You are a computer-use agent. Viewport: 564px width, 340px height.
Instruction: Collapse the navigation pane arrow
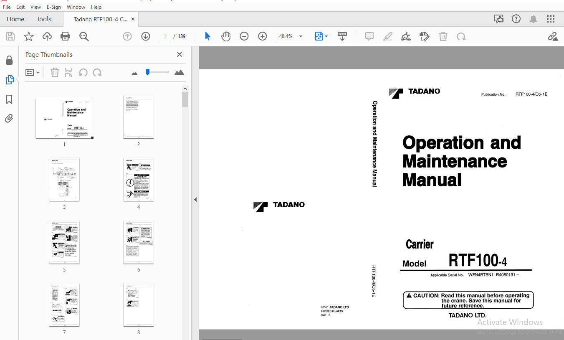pos(195,200)
